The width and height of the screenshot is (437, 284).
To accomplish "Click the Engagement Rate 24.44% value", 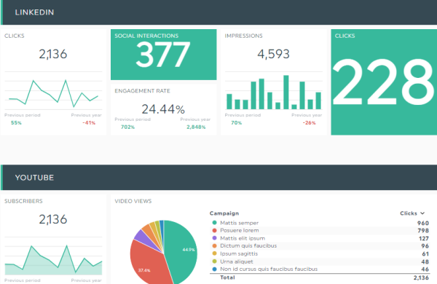I will pyautogui.click(x=163, y=109).
